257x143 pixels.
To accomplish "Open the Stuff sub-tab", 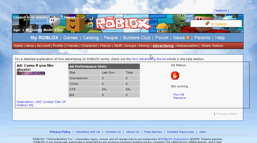I will [117, 46].
